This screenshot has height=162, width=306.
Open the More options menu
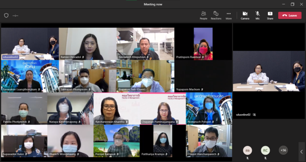pyautogui.click(x=228, y=15)
